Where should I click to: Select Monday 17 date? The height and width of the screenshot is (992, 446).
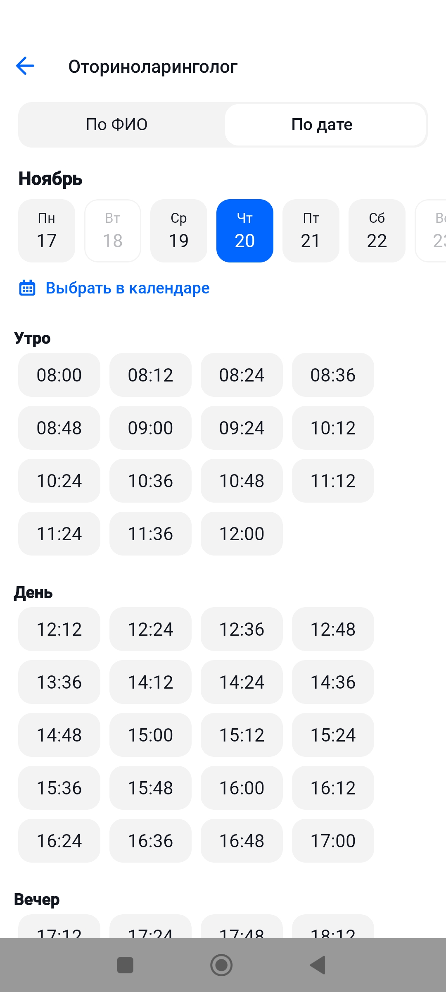[47, 231]
